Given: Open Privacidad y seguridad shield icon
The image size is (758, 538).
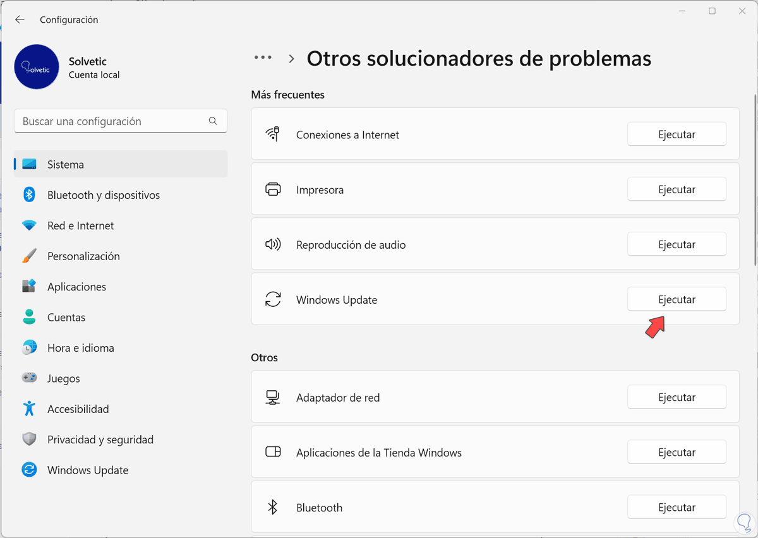Looking at the screenshot, I should tap(29, 439).
